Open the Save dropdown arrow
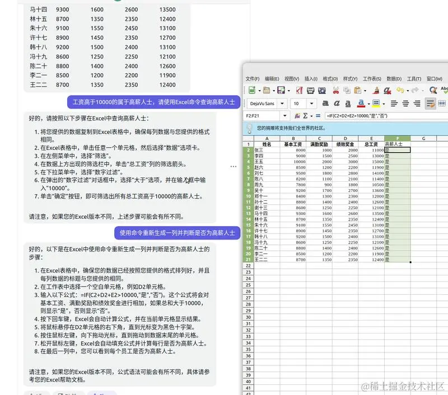Viewport: 448px width, 395px height. 288,91
